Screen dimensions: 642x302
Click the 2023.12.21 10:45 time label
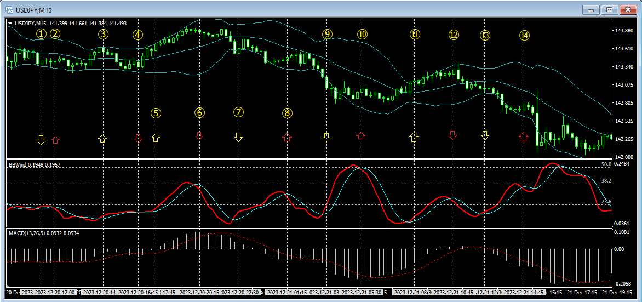tap(454, 293)
